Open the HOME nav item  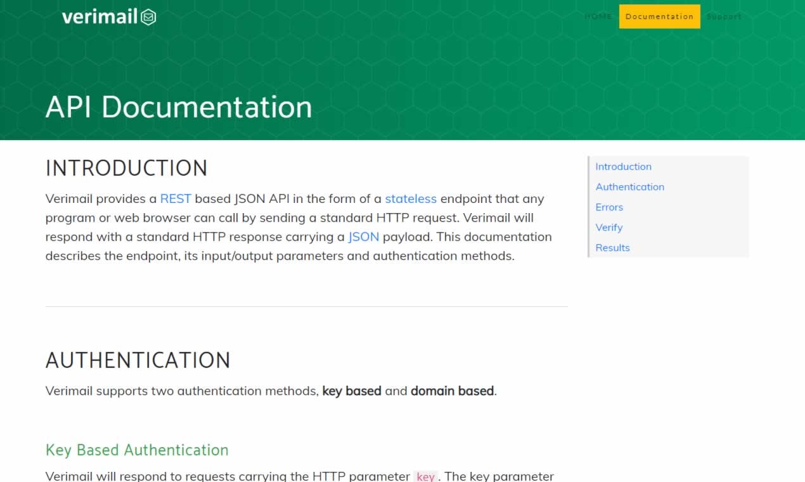tap(598, 16)
